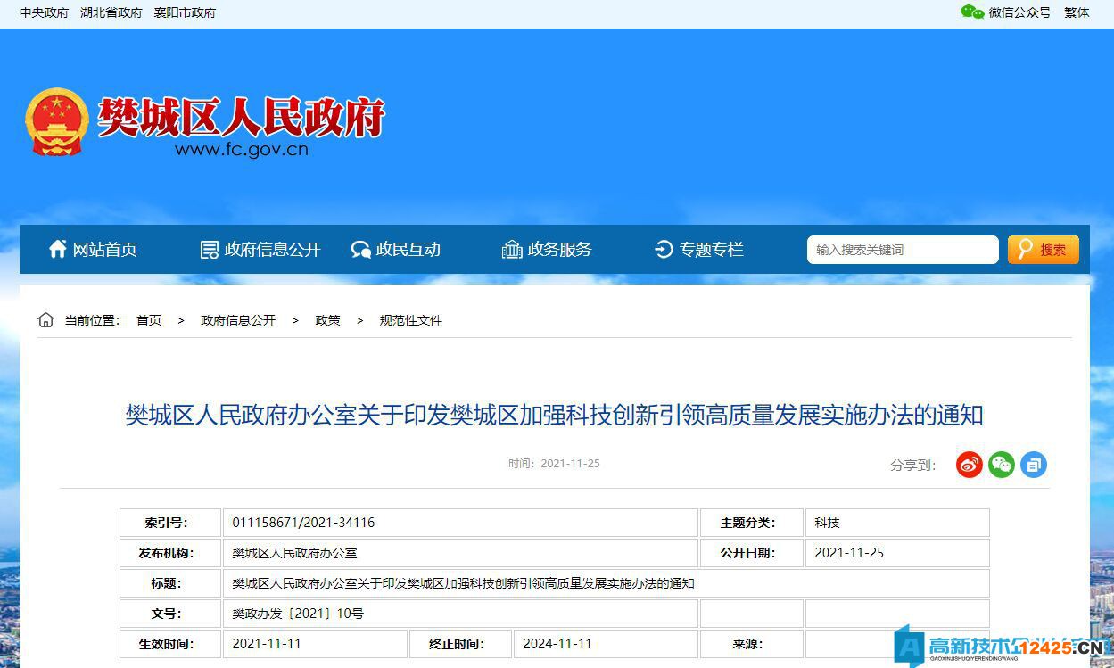Screen dimensions: 1114x668
Task: Open the 政务服务 navigation menu
Action: tap(547, 250)
